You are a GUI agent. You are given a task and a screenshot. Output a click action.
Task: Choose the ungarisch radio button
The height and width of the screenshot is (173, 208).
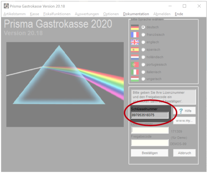(x=143, y=79)
